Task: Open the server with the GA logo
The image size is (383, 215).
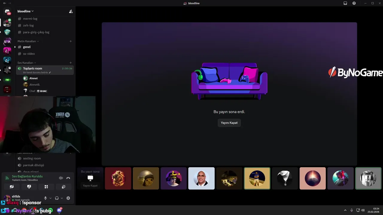Action: point(7,41)
